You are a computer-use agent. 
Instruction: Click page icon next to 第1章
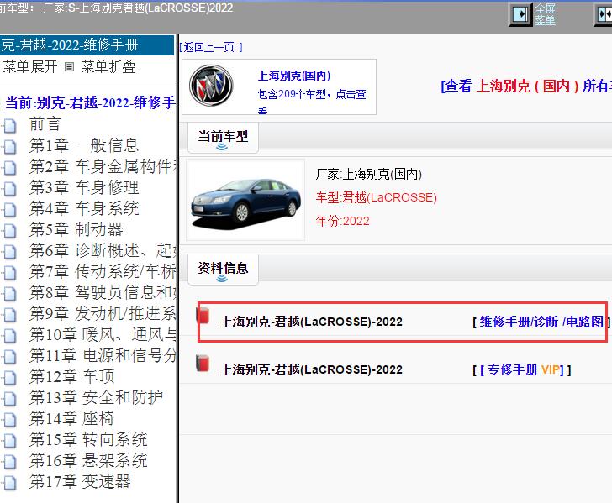(x=10, y=147)
